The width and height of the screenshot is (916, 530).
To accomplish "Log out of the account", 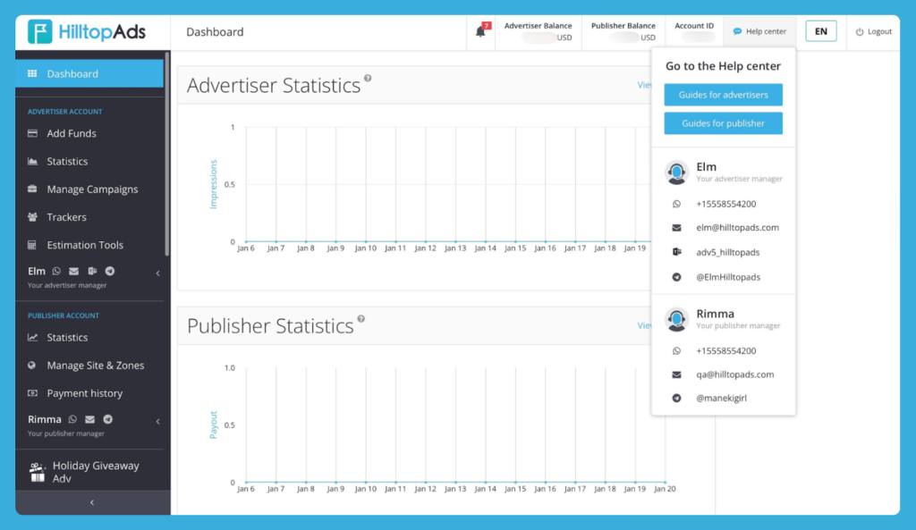I will click(874, 31).
